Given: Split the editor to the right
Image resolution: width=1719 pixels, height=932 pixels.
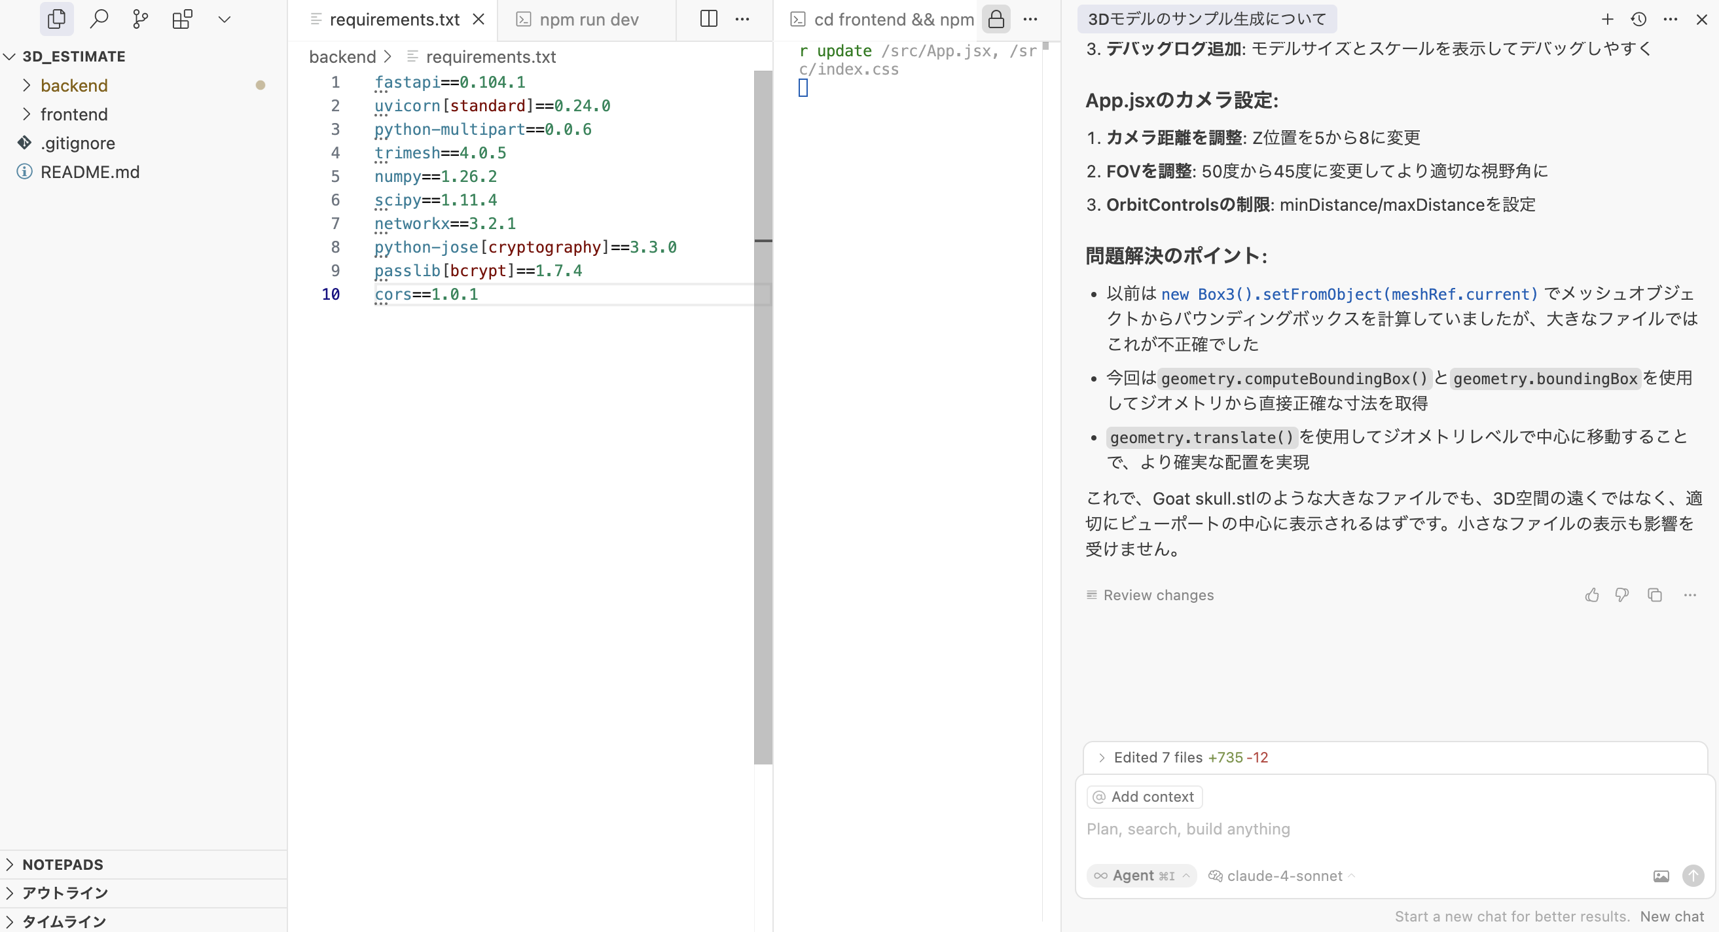Looking at the screenshot, I should click(x=709, y=19).
